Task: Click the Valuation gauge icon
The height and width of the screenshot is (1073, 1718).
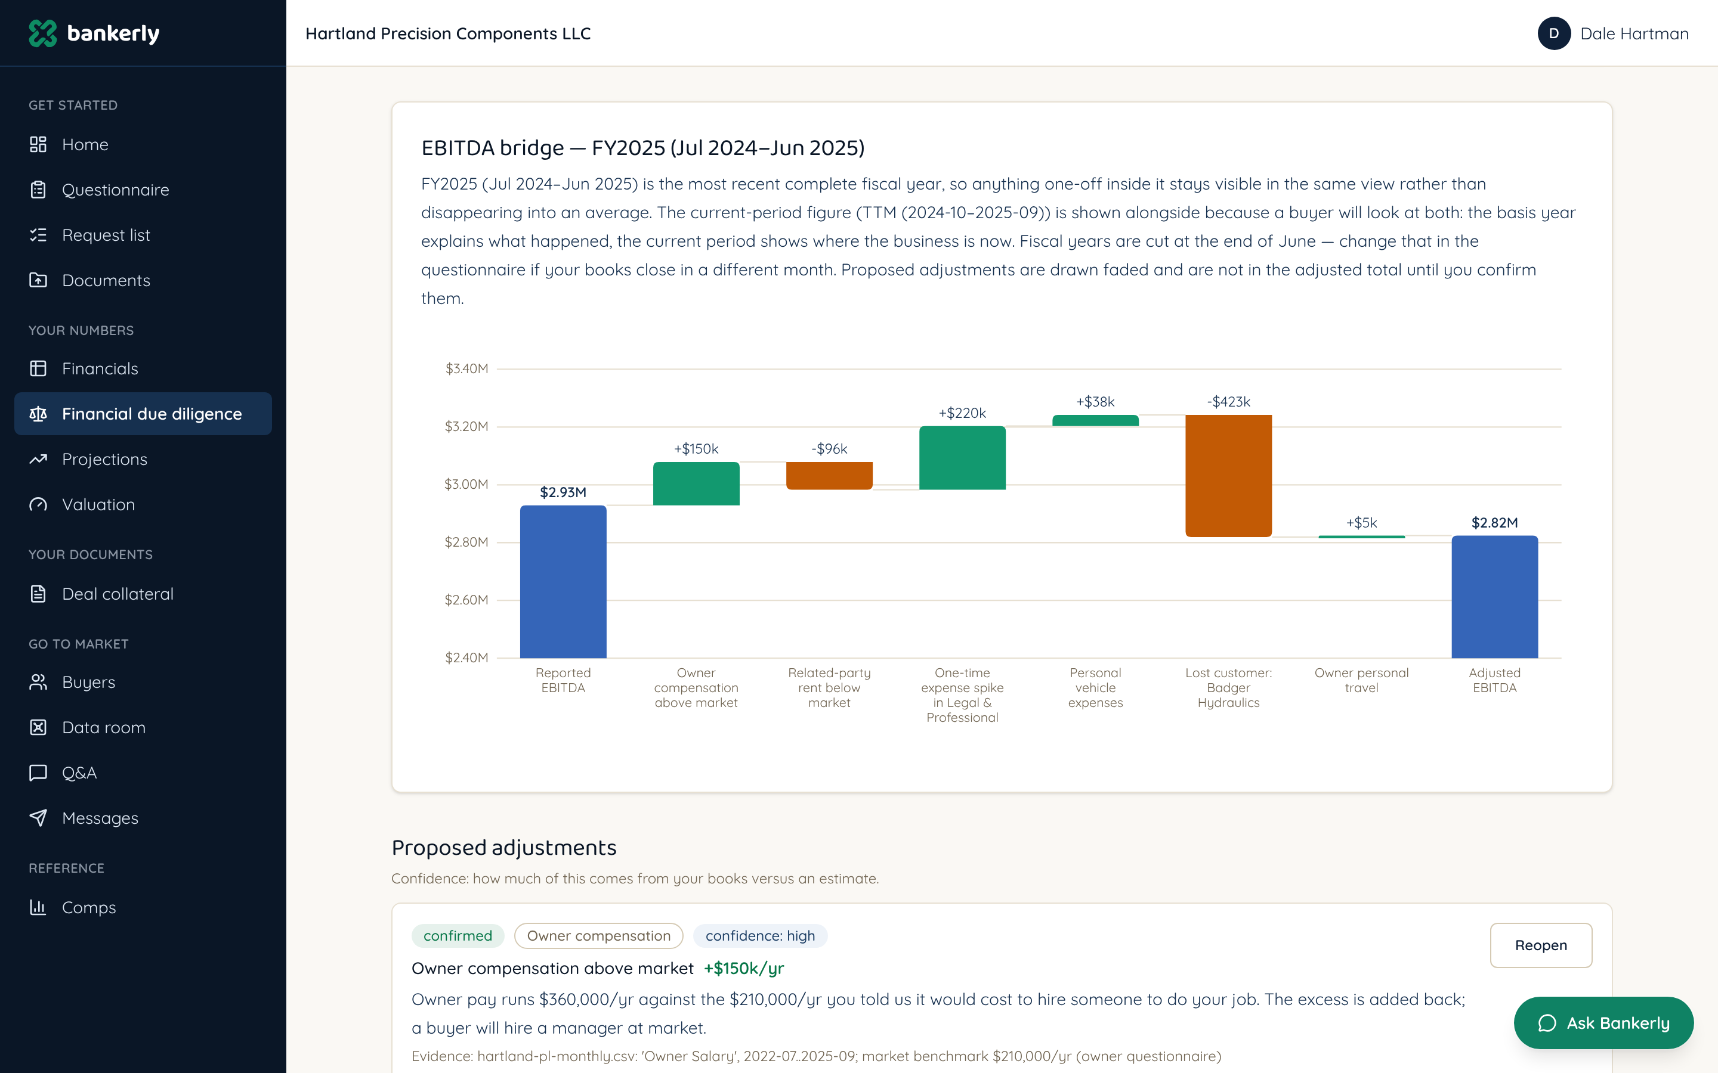Action: point(38,504)
